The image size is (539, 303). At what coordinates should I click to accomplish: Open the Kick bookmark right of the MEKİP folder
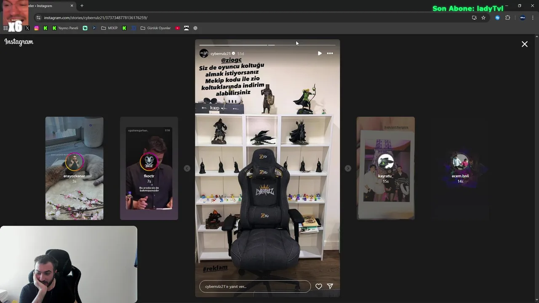[124, 28]
